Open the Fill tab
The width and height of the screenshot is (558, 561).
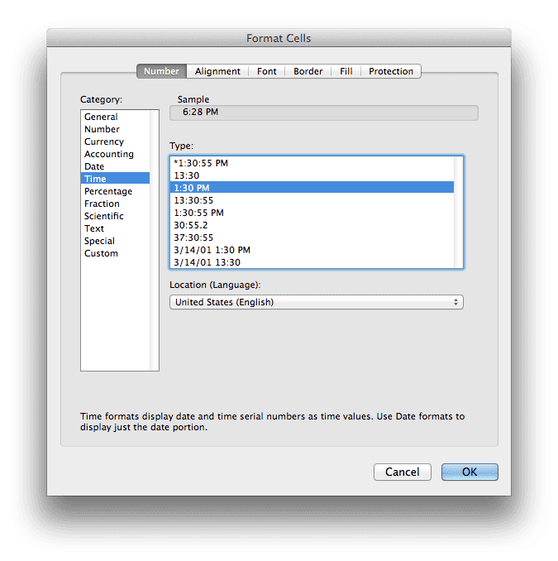tap(346, 71)
